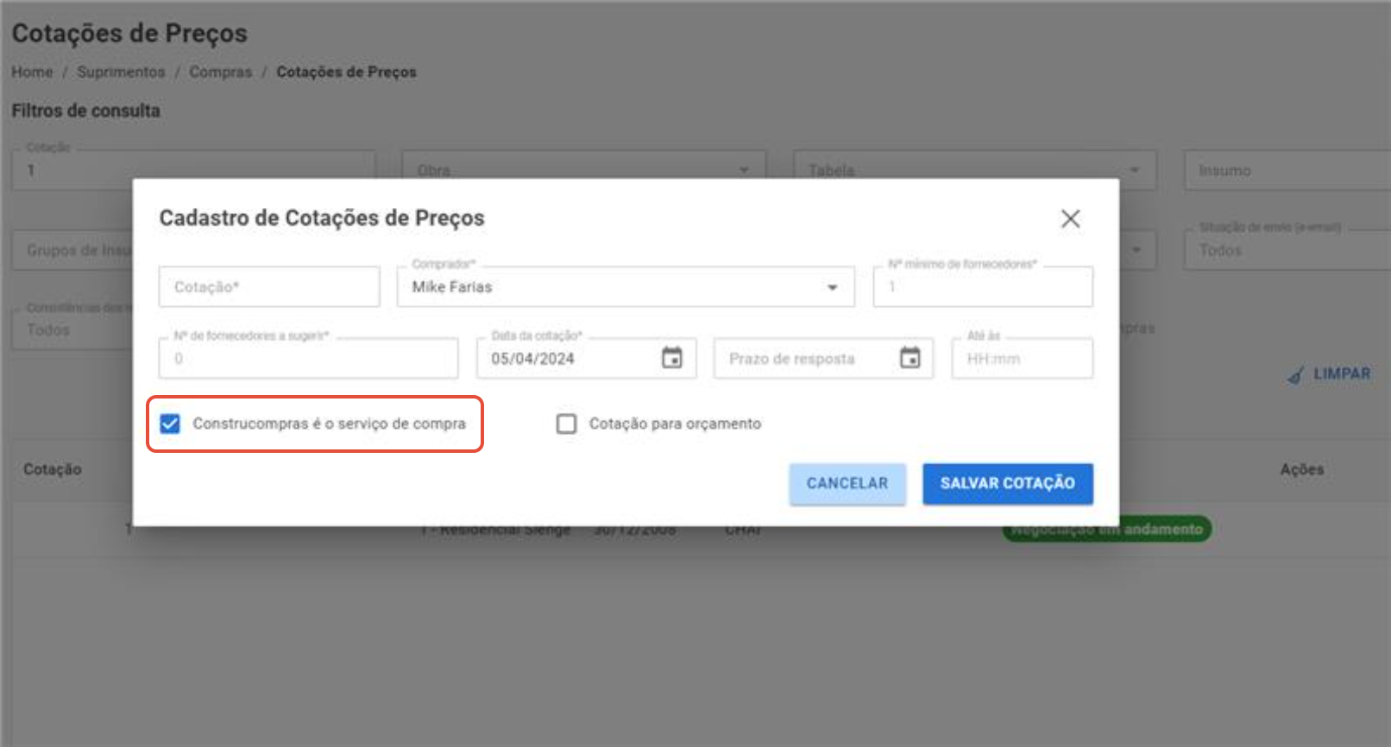
Task: Open Grupos de Insumo filter dropdown
Action: click(73, 250)
